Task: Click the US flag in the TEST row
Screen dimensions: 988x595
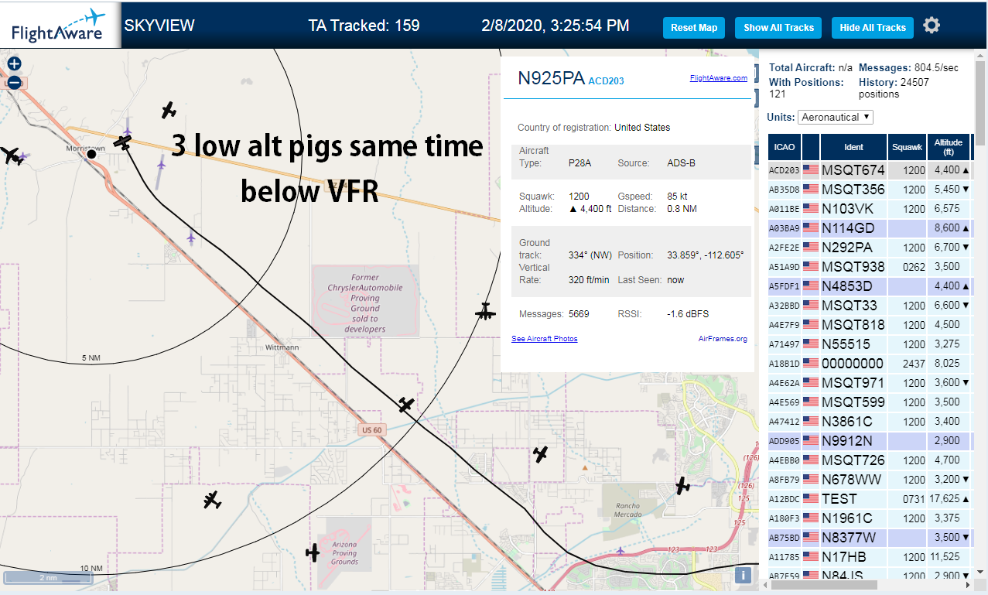Action: (x=811, y=498)
